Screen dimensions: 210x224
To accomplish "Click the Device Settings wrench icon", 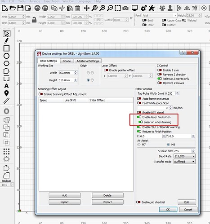I will [152, 8].
